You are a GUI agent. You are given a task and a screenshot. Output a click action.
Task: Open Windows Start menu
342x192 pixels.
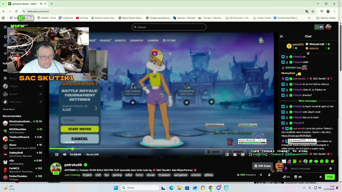pos(116,188)
